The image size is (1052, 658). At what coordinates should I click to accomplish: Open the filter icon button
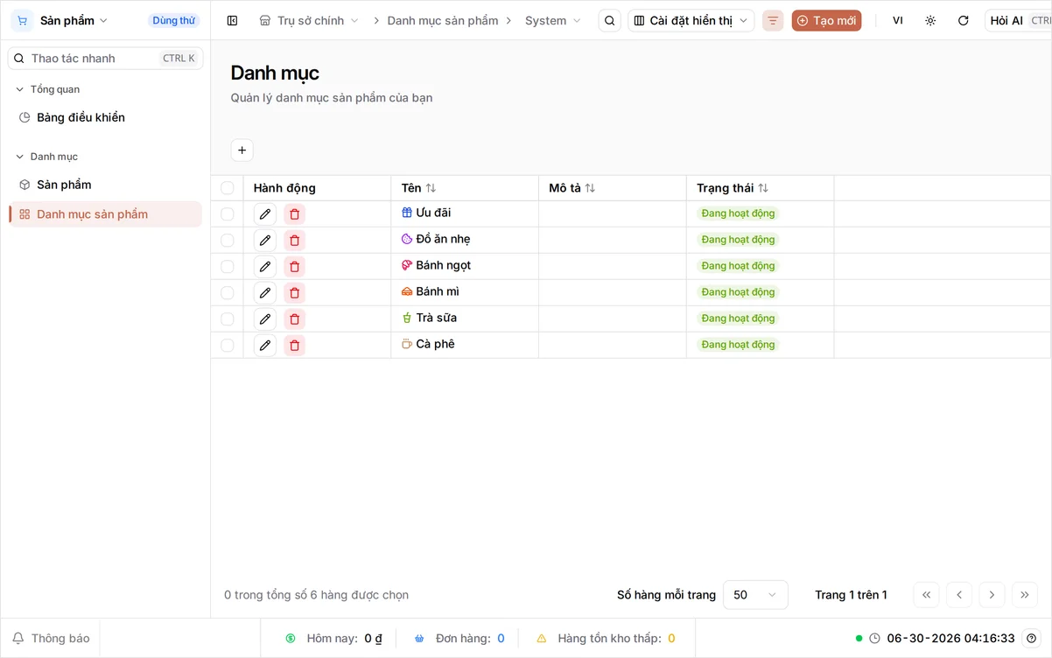773,20
